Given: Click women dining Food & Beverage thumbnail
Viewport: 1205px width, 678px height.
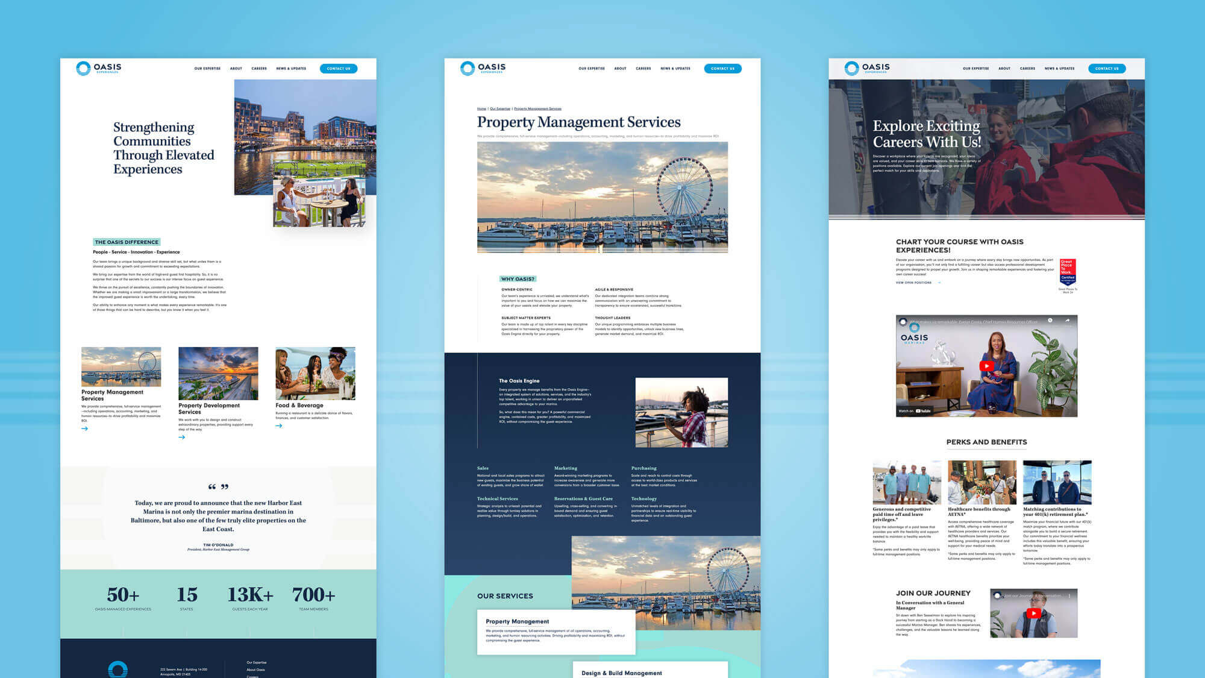Looking at the screenshot, I should point(315,373).
